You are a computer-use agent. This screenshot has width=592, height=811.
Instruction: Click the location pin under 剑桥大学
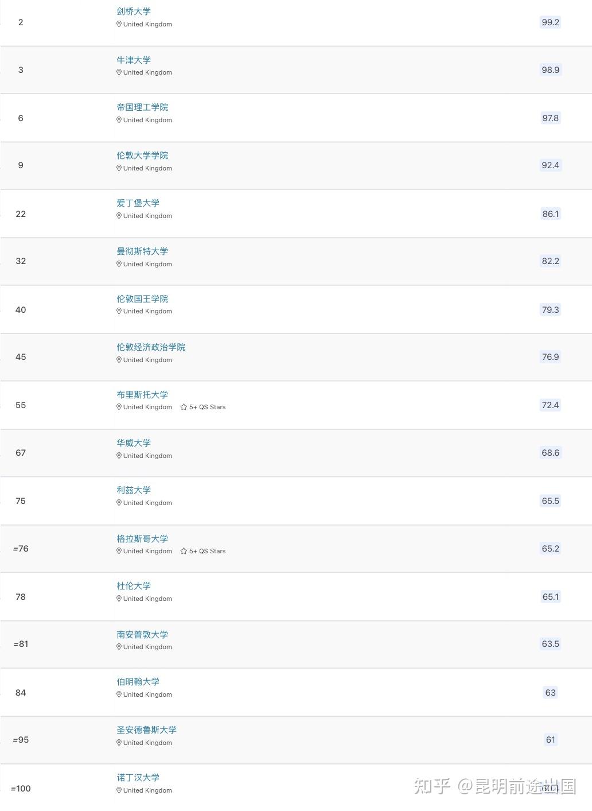click(119, 24)
